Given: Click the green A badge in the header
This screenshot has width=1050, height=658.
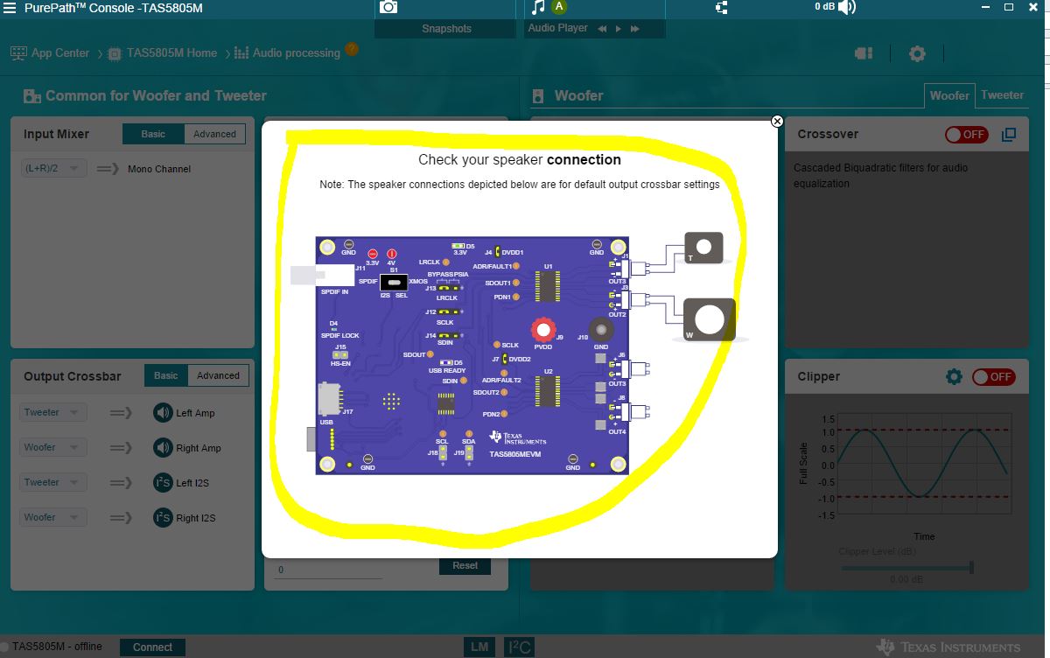Looking at the screenshot, I should click(x=560, y=7).
